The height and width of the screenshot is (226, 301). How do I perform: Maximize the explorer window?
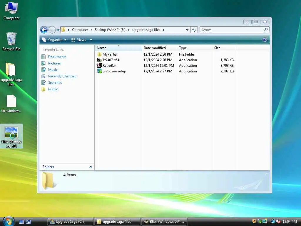click(256, 22)
